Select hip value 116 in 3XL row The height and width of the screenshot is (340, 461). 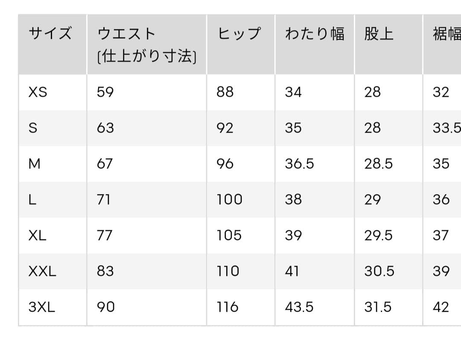[x=227, y=307]
